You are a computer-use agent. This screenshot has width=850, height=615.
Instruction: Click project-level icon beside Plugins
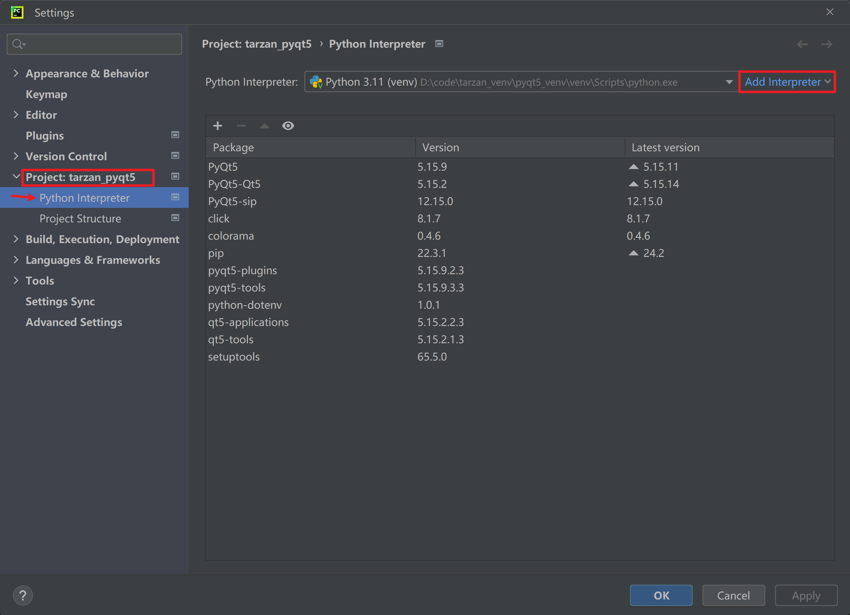175,135
